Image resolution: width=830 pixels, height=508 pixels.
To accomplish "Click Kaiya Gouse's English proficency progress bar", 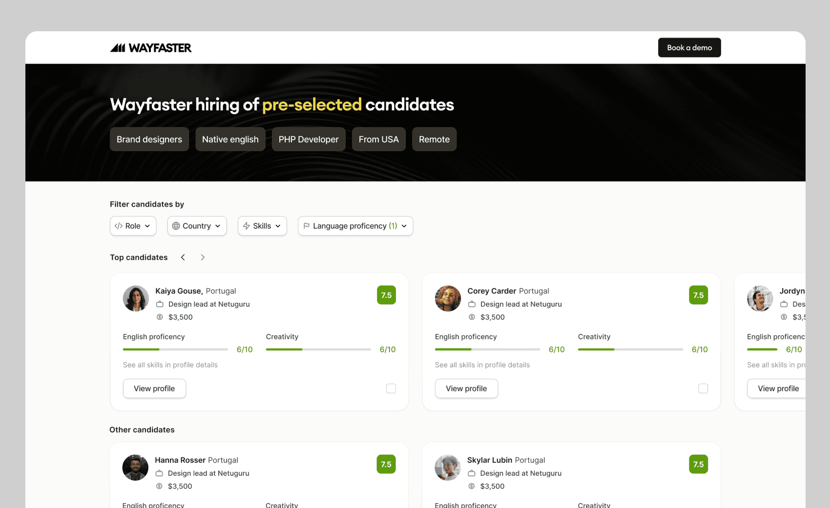I will (175, 349).
